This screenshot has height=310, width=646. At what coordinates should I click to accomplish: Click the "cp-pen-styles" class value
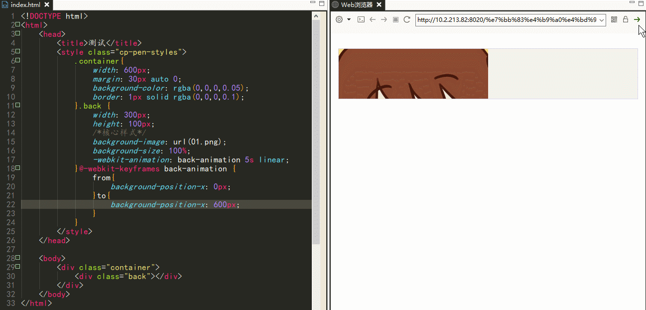[x=150, y=52]
